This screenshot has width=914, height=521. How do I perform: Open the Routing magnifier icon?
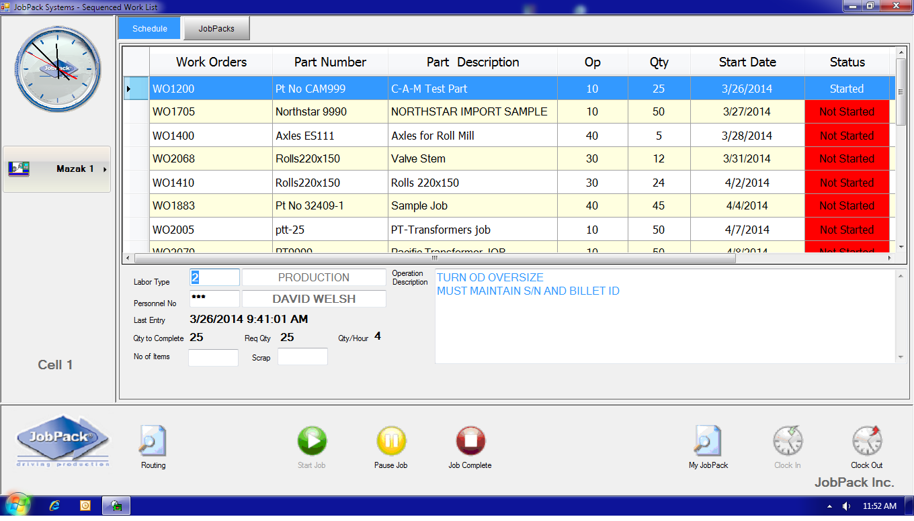[x=153, y=441]
